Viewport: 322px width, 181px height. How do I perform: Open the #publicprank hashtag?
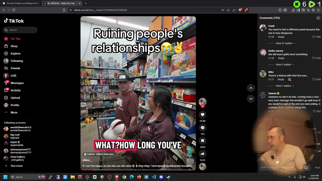pyautogui.click(x=173, y=166)
